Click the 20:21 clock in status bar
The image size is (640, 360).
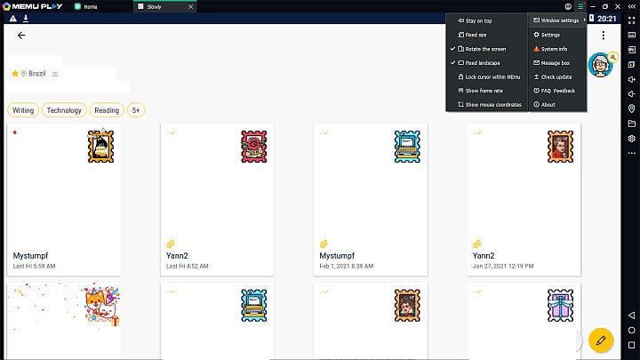(x=607, y=19)
